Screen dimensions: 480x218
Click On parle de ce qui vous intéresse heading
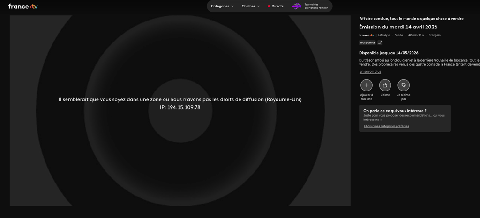tap(395, 111)
